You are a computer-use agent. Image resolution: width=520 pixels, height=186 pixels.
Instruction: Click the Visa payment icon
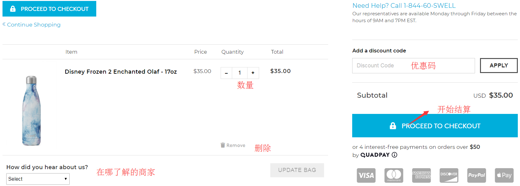(366, 175)
